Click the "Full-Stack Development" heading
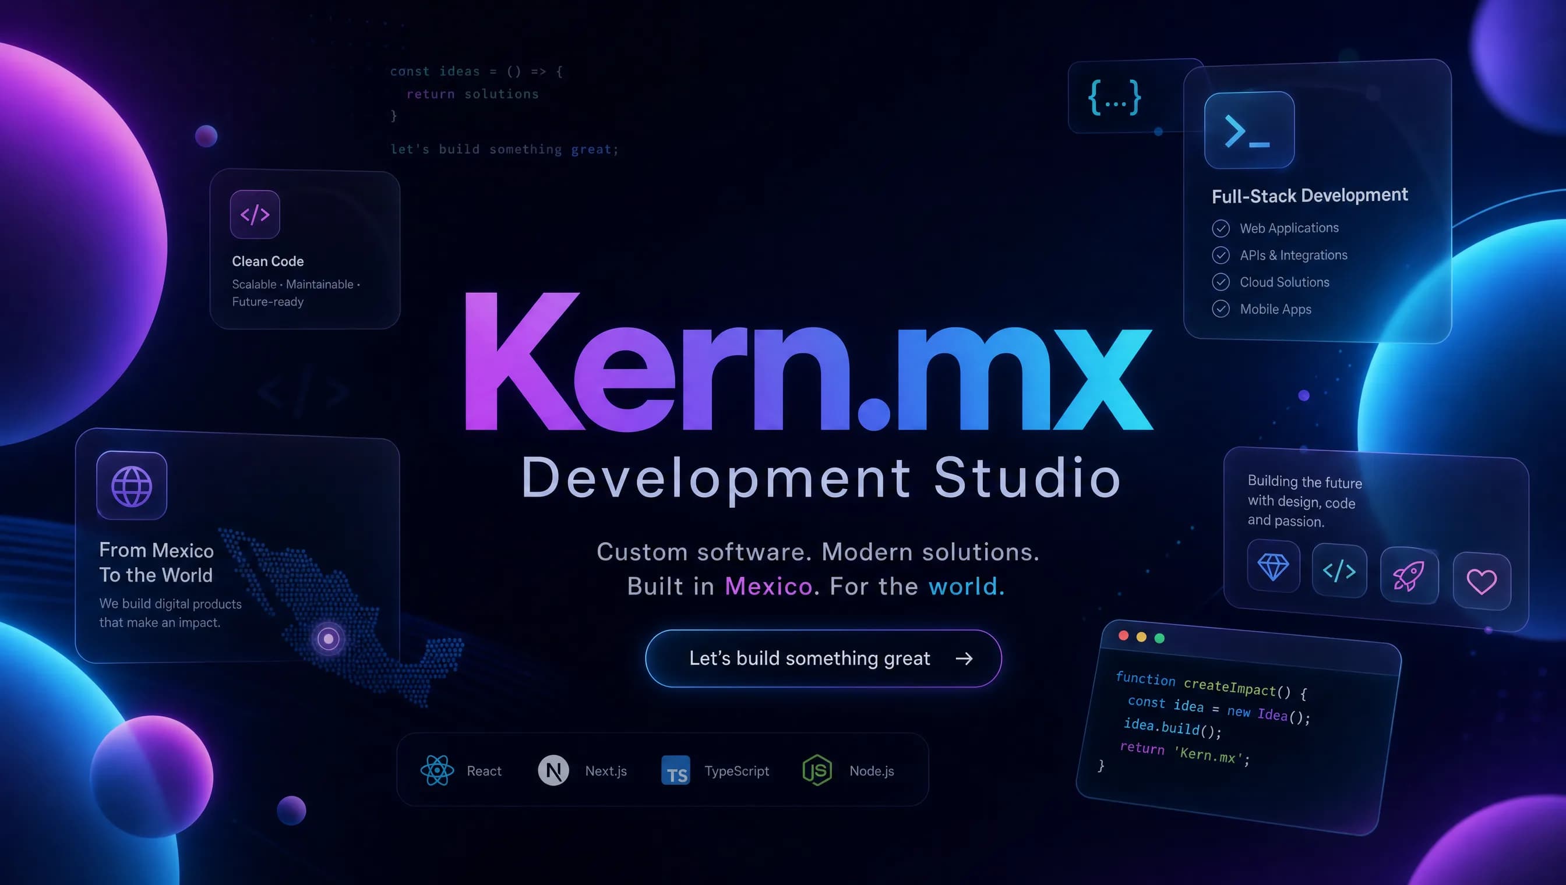Image resolution: width=1566 pixels, height=885 pixels. (x=1309, y=196)
